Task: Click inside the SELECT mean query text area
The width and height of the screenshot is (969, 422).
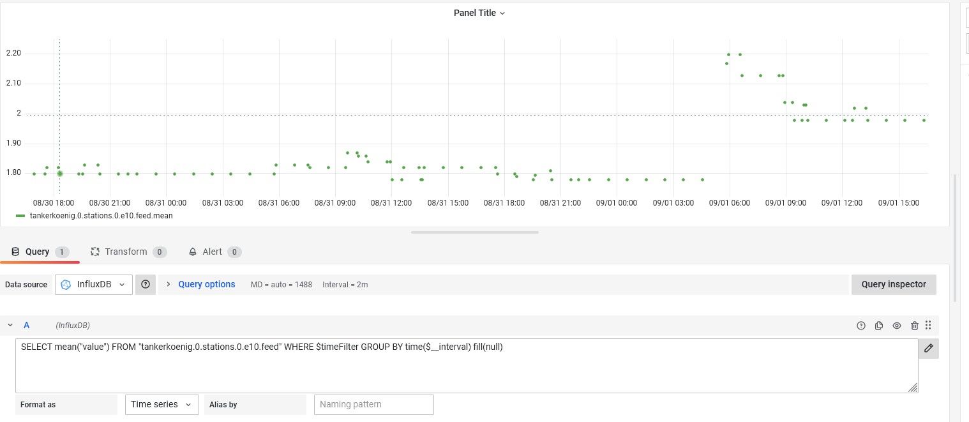Action: (467, 365)
